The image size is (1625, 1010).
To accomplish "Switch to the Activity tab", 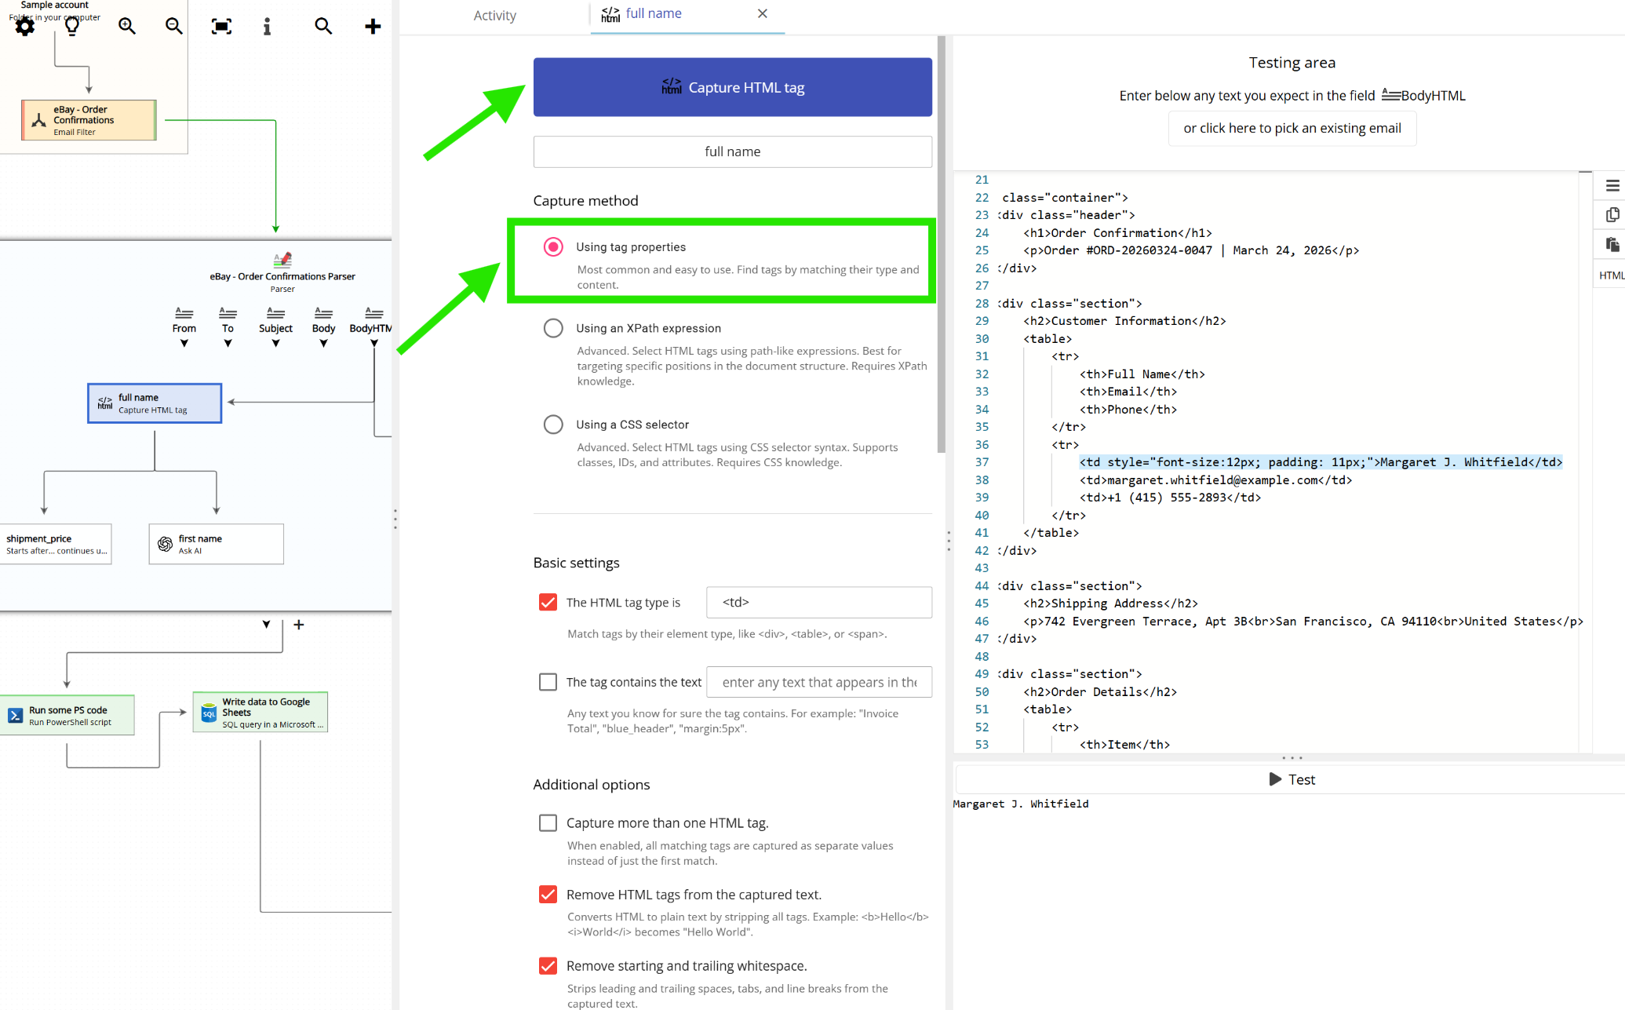I will (494, 15).
